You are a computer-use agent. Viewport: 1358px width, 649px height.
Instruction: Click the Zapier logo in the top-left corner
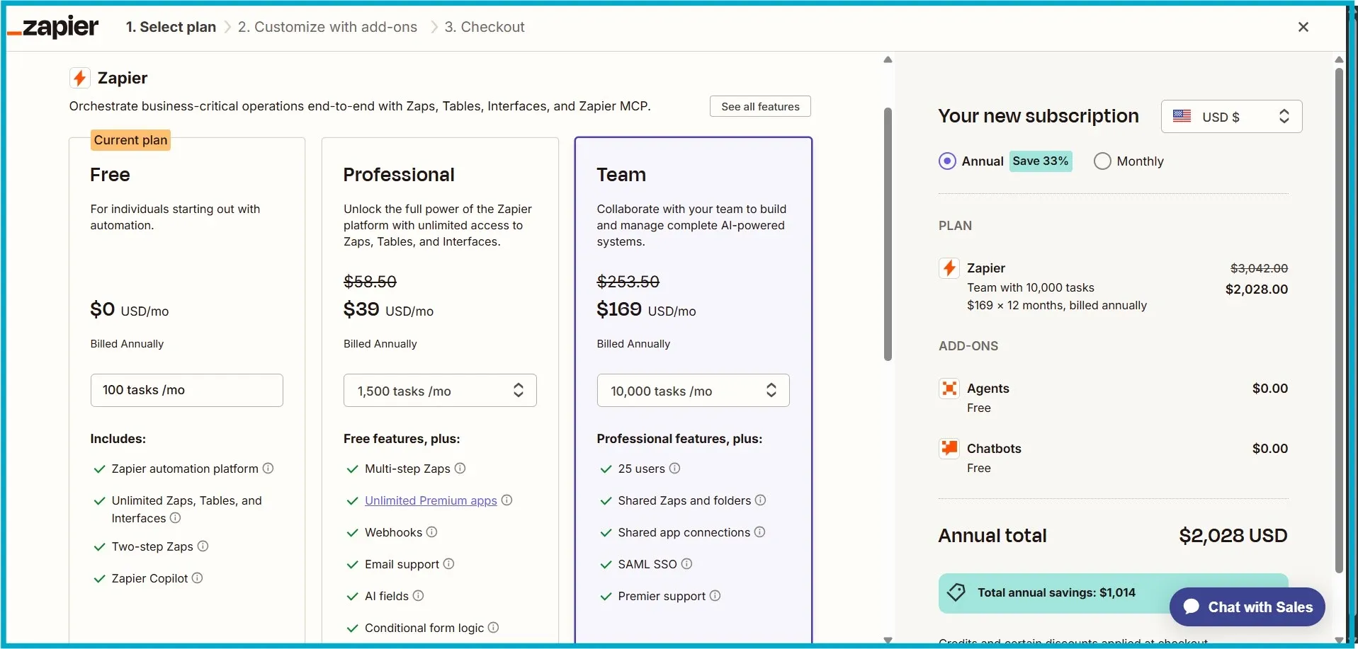(x=53, y=26)
